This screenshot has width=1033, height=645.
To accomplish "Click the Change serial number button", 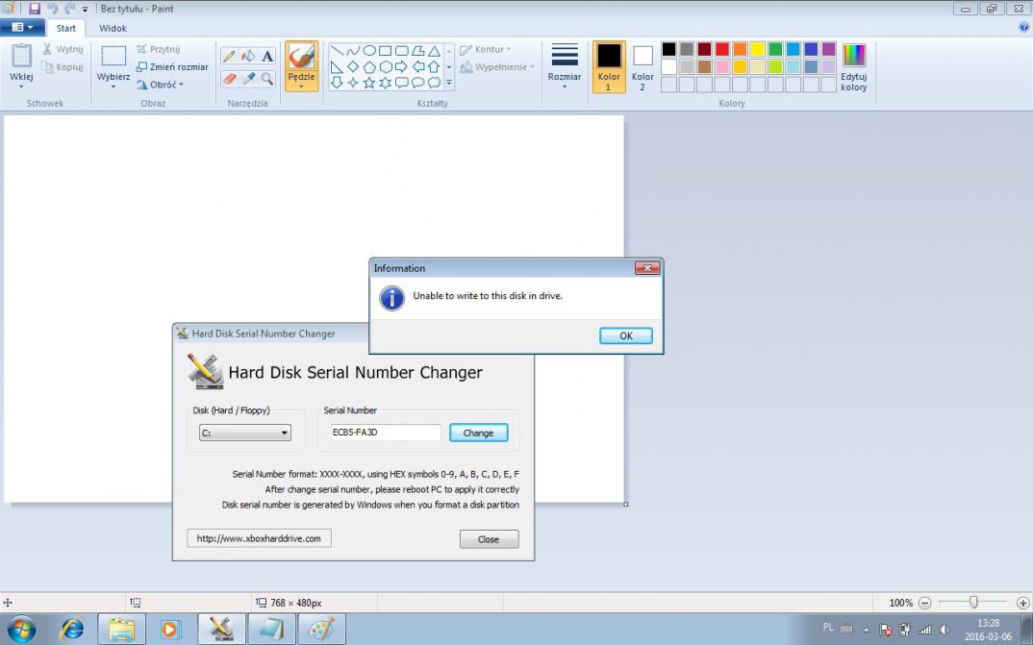I will click(x=478, y=433).
